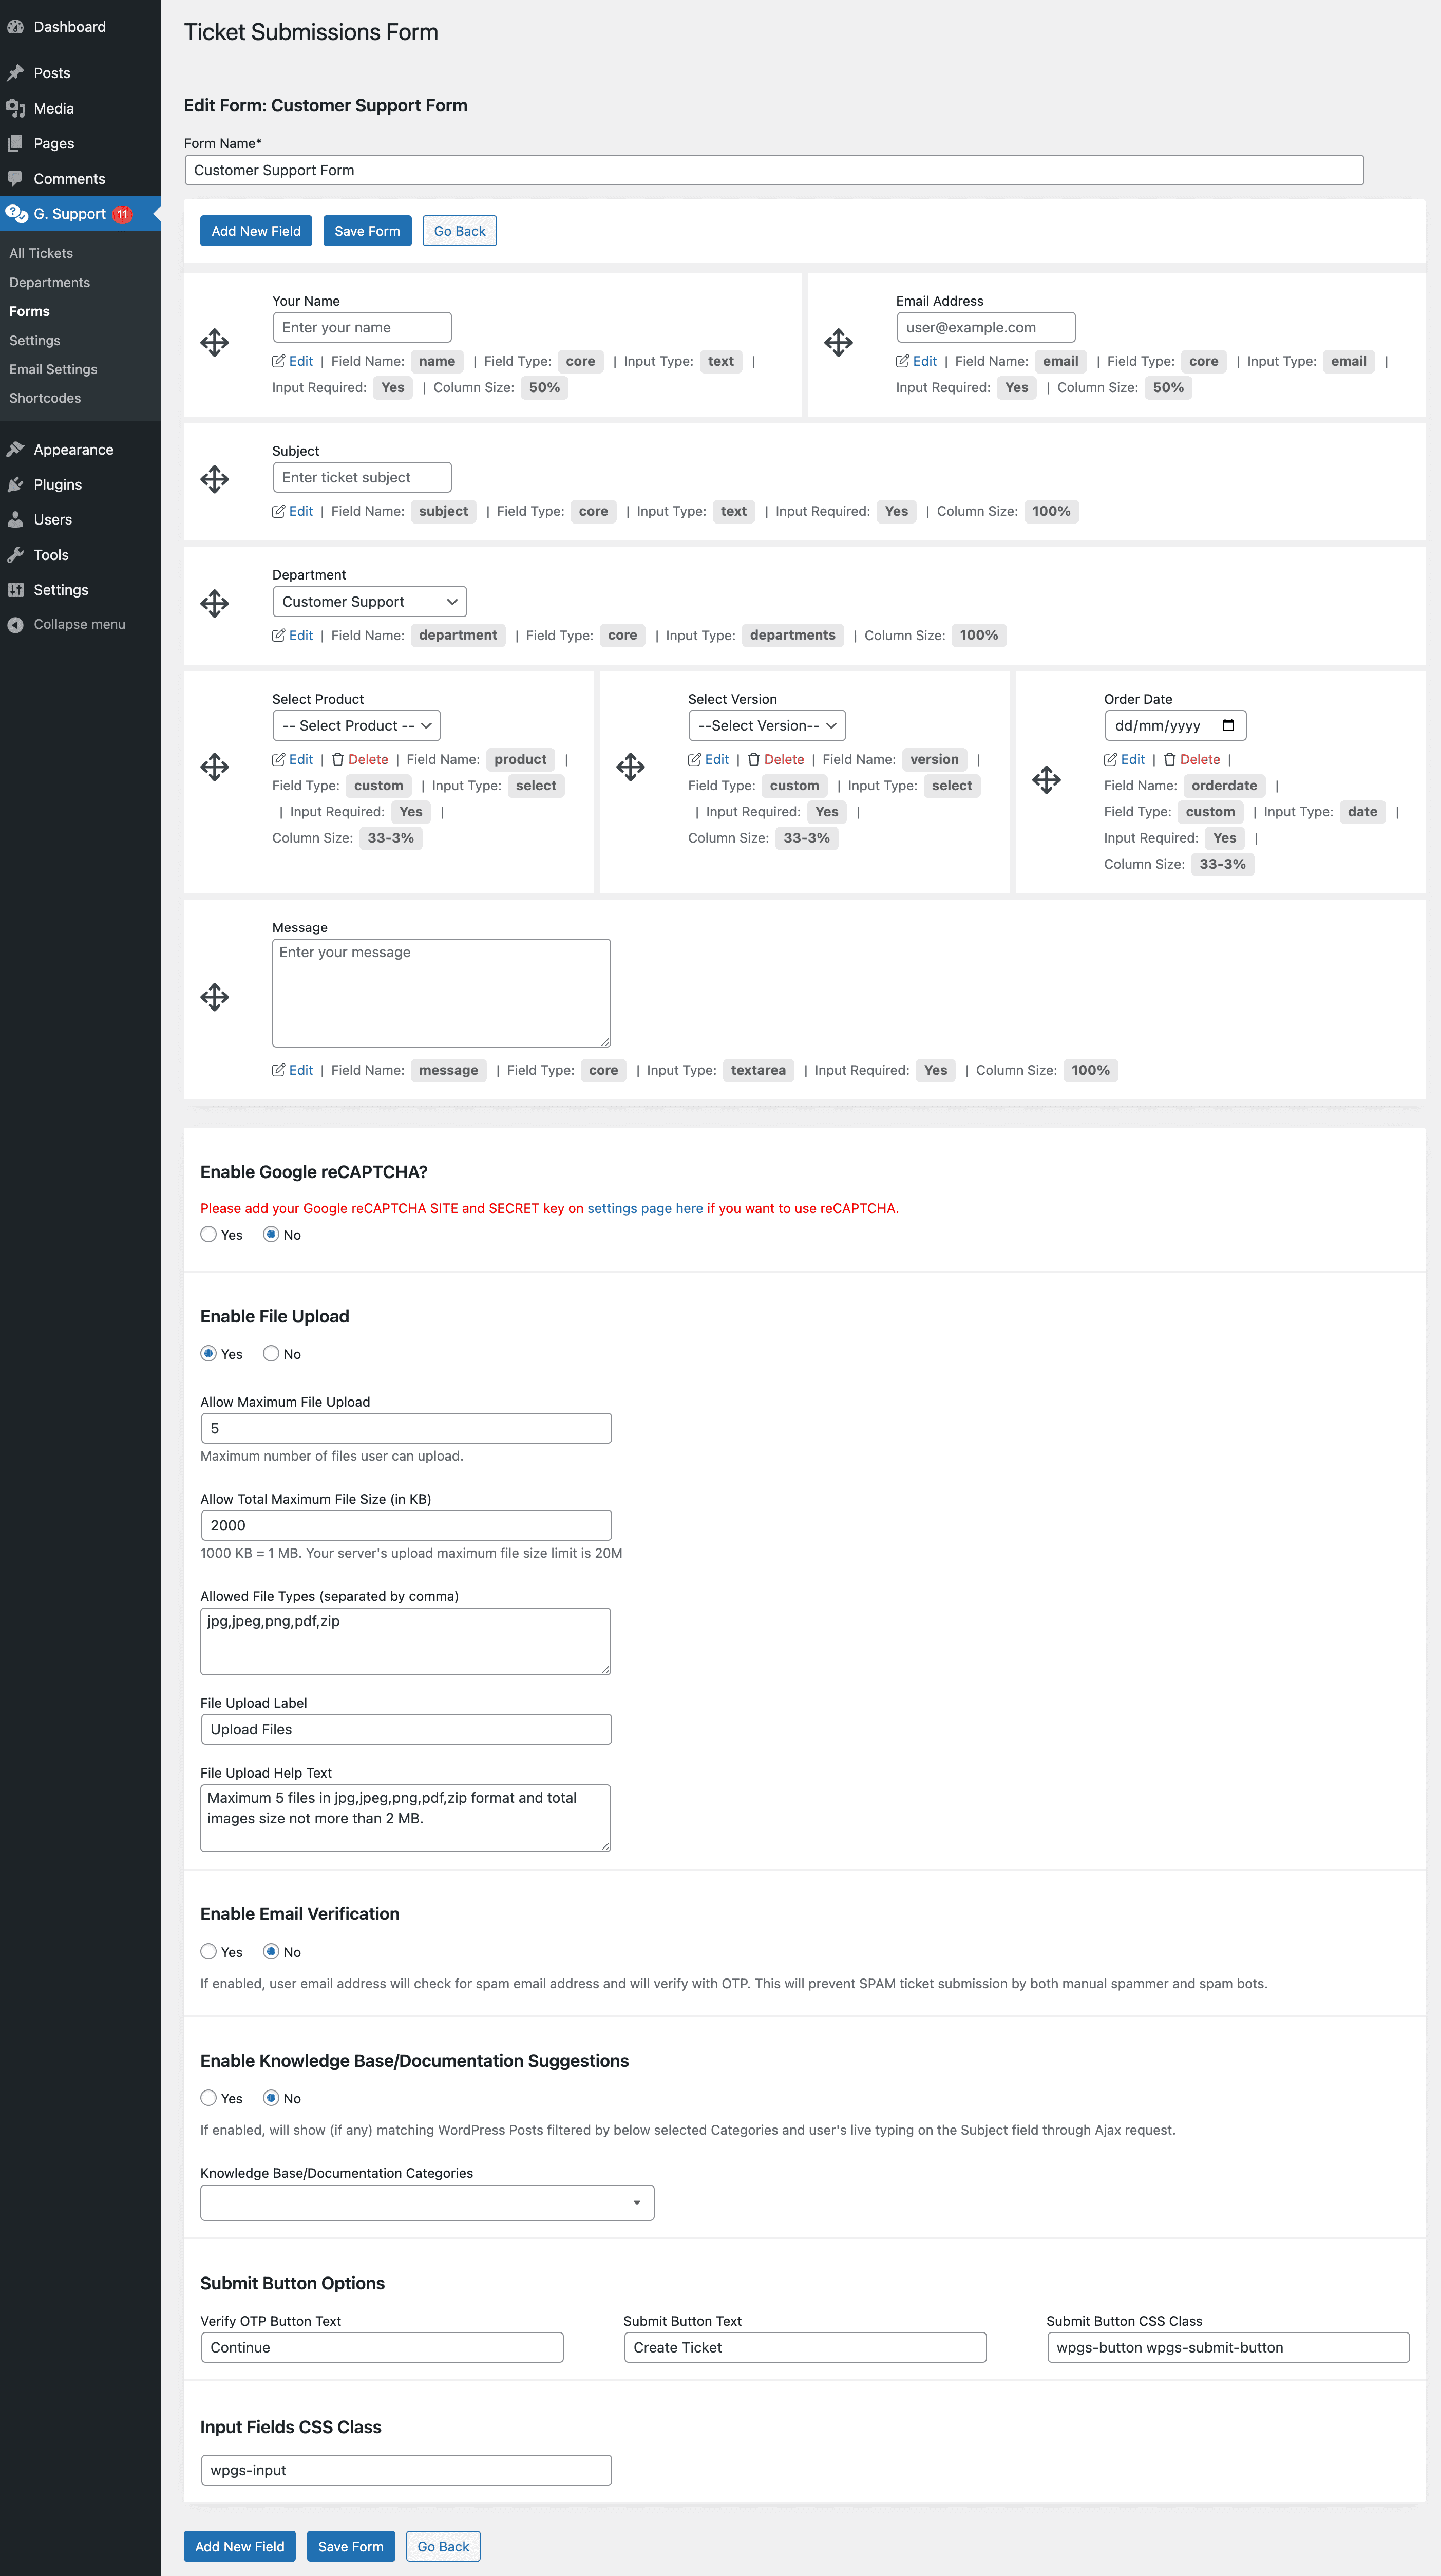This screenshot has height=2576, width=1441.
Task: Click the Allowed File Types textarea
Action: (x=406, y=1641)
